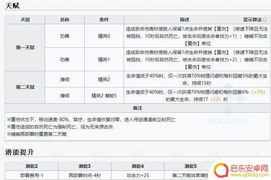Select the 精英2 潜能5 condition cell
Screen dimensions: 271x180
(x=104, y=96)
